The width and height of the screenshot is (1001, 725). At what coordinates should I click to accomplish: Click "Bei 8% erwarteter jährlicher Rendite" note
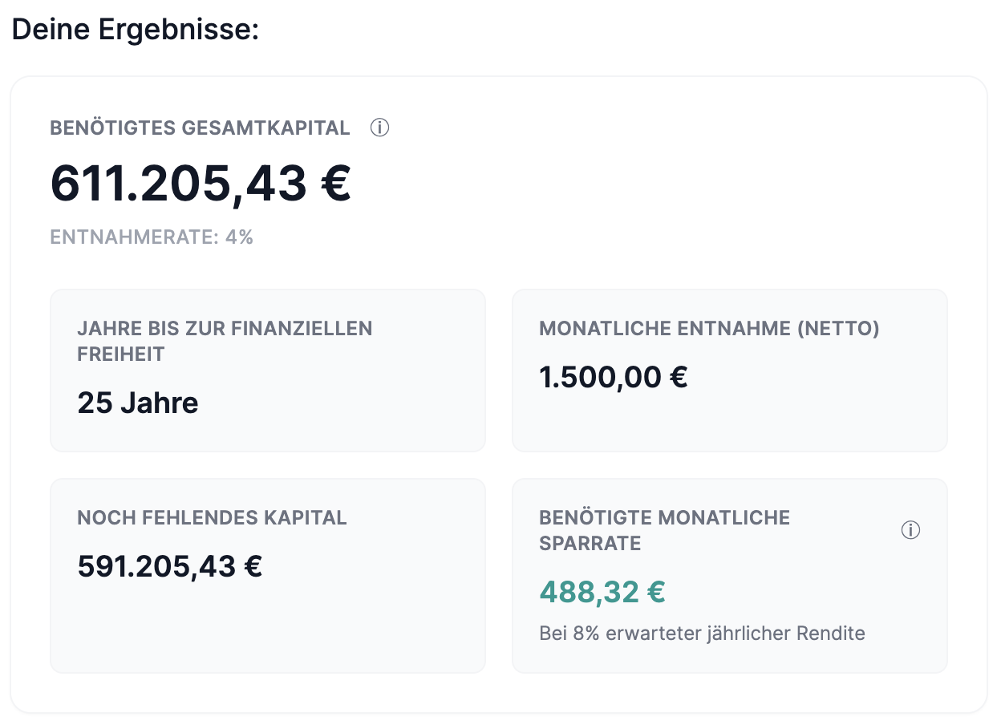point(702,634)
